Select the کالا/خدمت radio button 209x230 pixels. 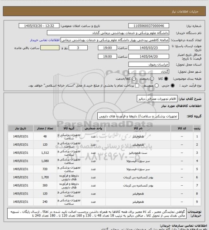click(134, 79)
